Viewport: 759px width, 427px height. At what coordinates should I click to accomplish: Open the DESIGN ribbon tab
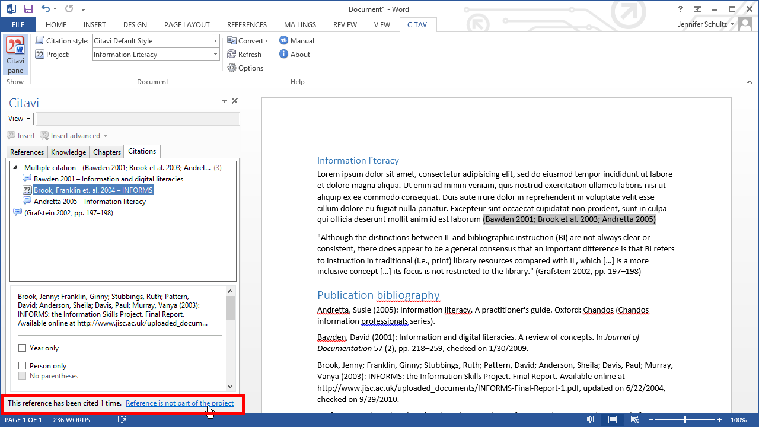point(135,25)
